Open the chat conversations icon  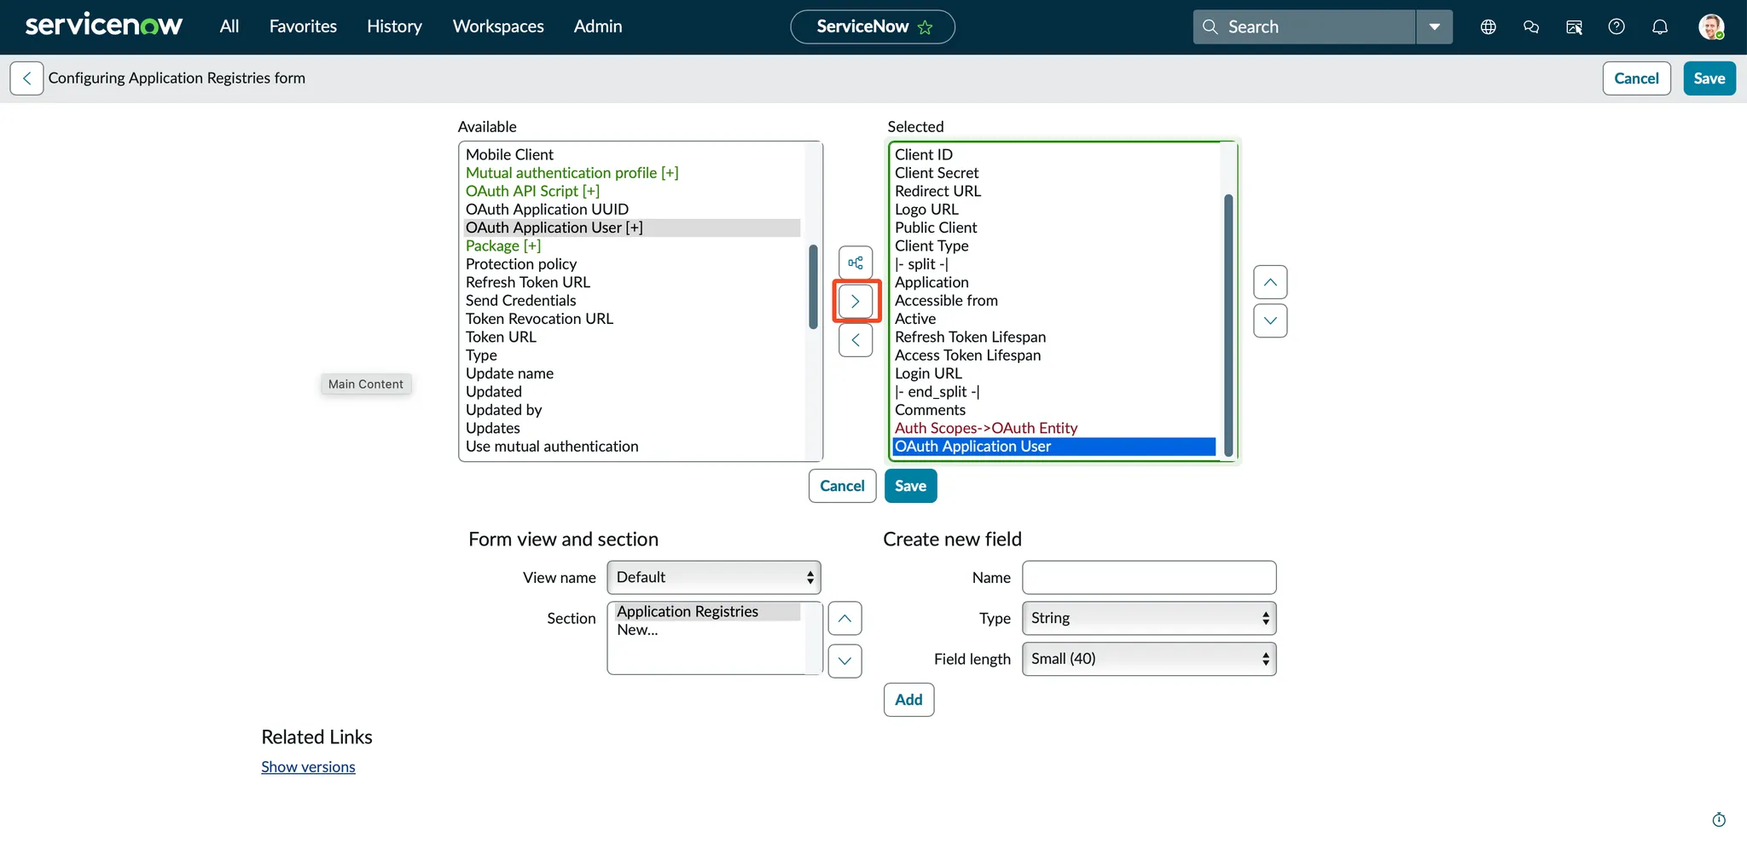coord(1530,26)
